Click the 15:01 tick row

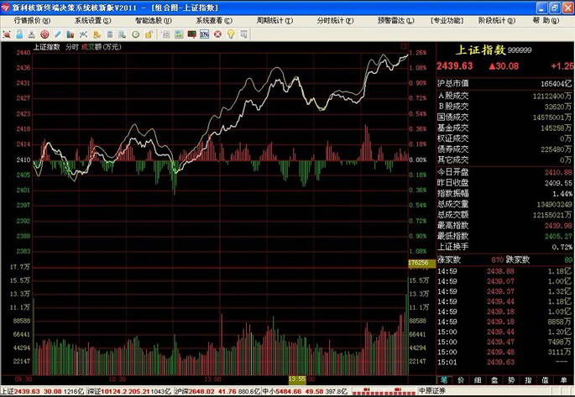(504, 363)
